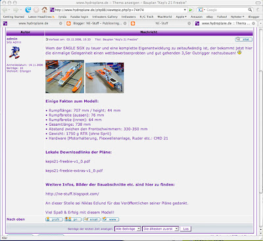Open the MacWorld bookmark

(164, 16)
